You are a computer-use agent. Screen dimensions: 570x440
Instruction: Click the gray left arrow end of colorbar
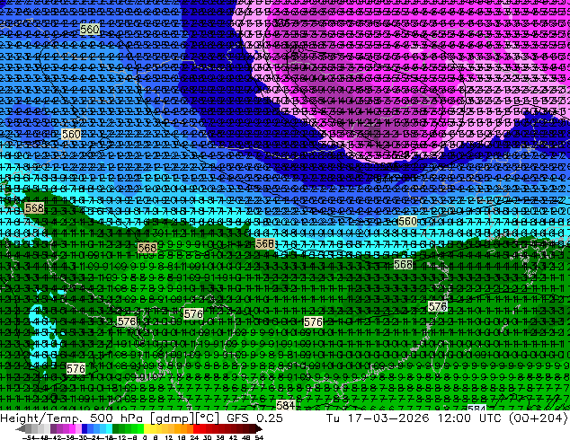click(x=21, y=428)
